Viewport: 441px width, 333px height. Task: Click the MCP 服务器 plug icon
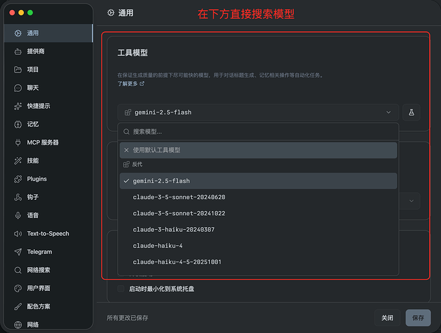pos(18,143)
